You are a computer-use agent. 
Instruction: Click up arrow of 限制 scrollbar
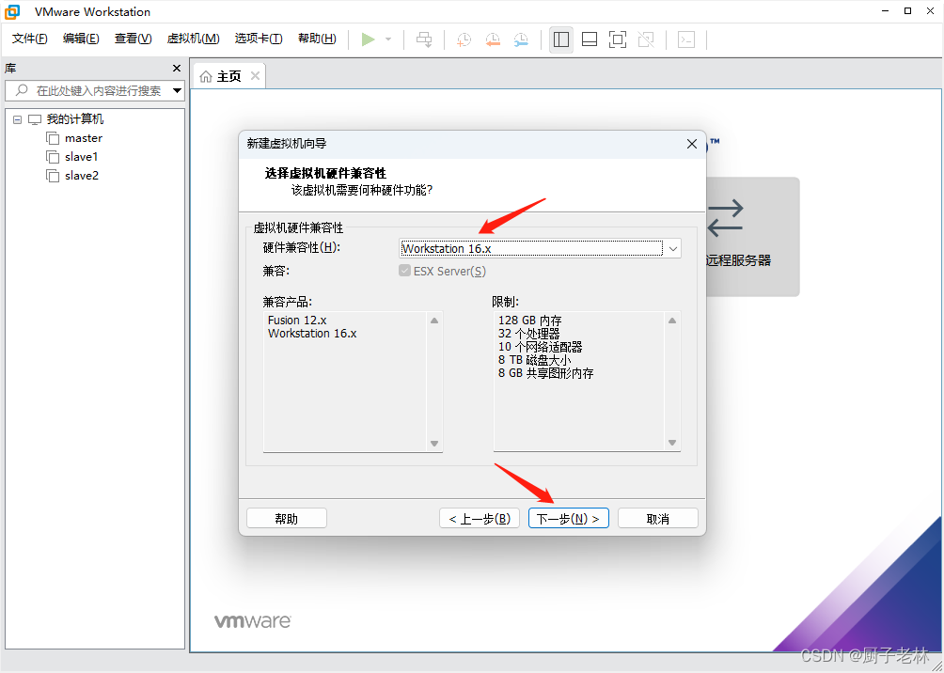[x=672, y=321]
